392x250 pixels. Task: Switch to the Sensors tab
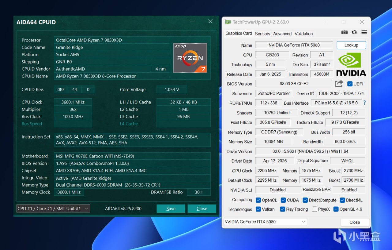tap(262, 34)
